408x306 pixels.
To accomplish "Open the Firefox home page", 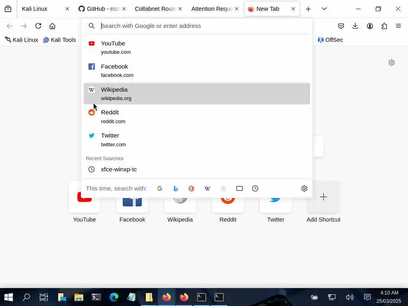I will [x=52, y=26].
